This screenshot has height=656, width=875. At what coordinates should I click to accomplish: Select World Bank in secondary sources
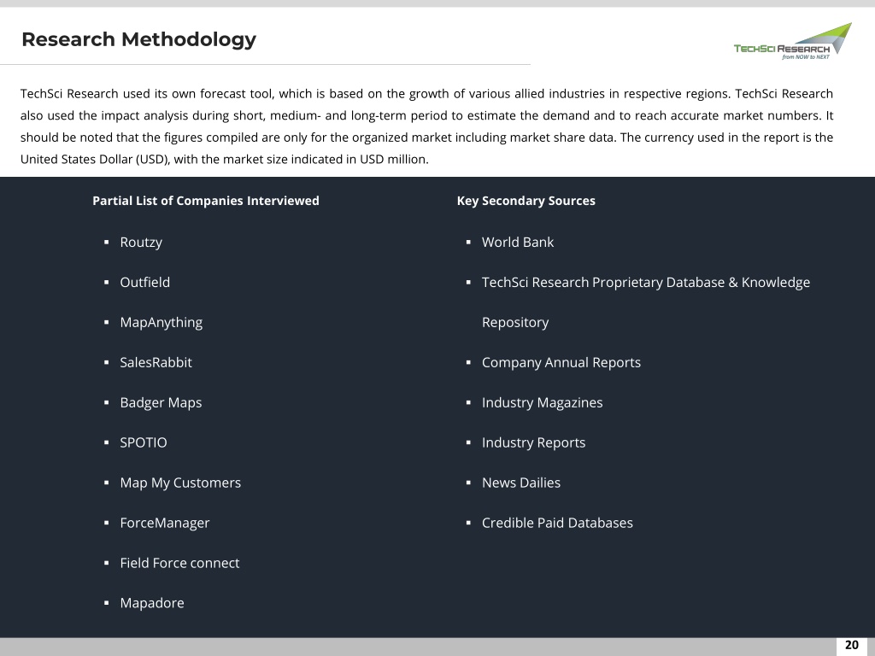[518, 242]
